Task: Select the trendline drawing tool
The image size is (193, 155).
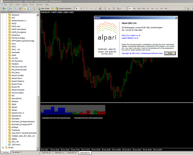Action: coord(96,9)
